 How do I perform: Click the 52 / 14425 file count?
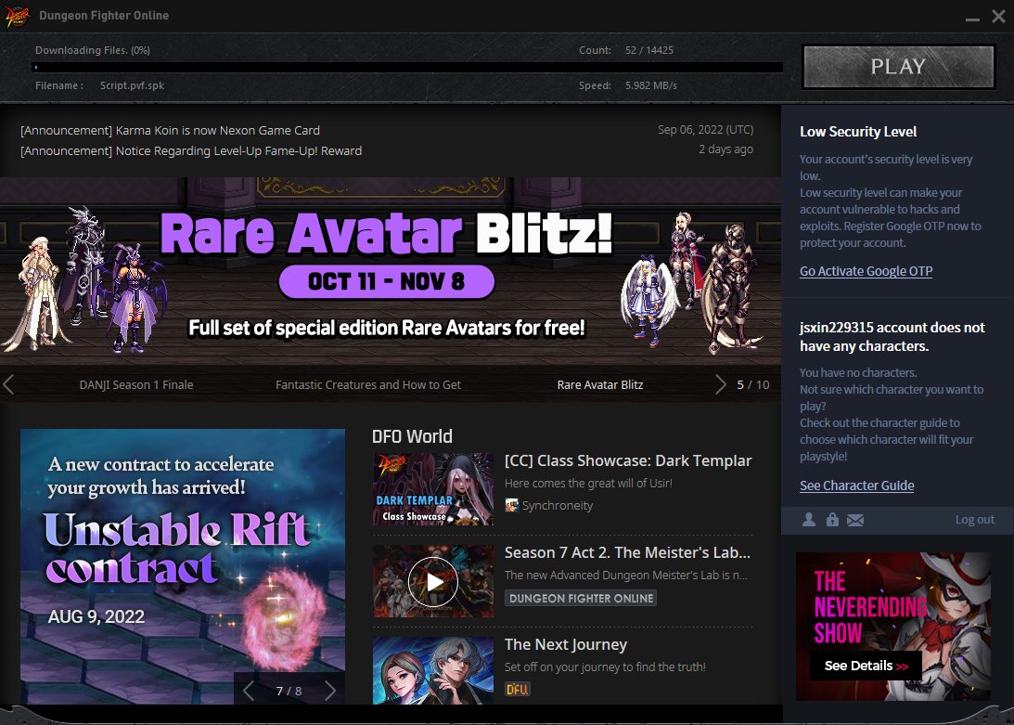tap(648, 50)
